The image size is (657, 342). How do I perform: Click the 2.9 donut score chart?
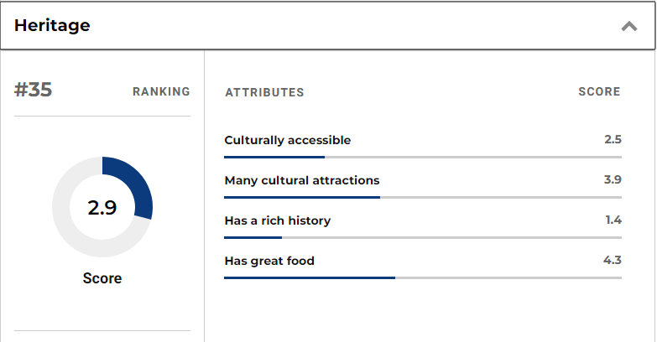pos(102,207)
